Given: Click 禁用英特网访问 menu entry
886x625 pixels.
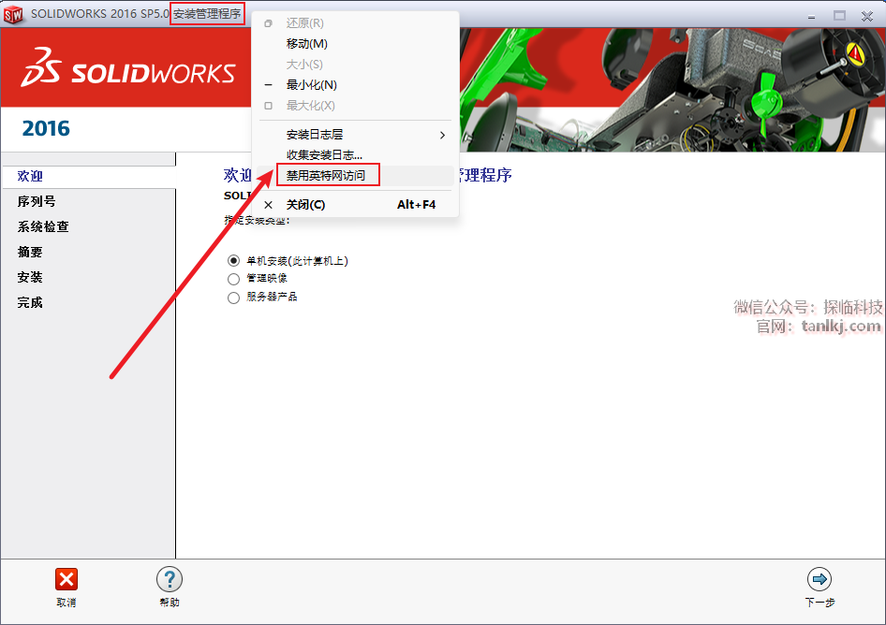Looking at the screenshot, I should (x=355, y=176).
